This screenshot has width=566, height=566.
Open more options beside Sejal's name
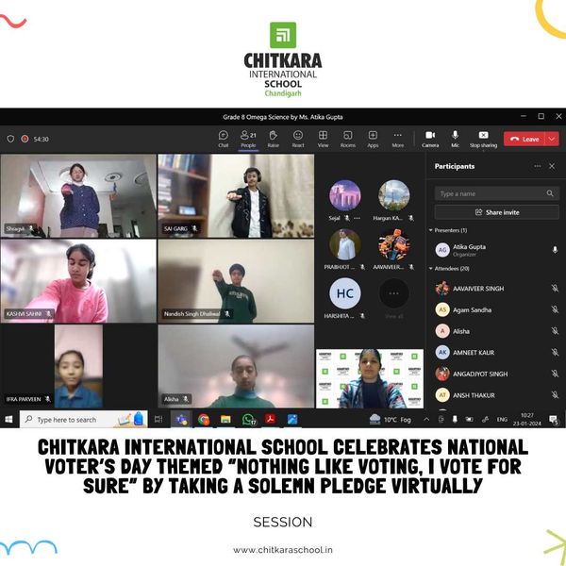coord(357,219)
